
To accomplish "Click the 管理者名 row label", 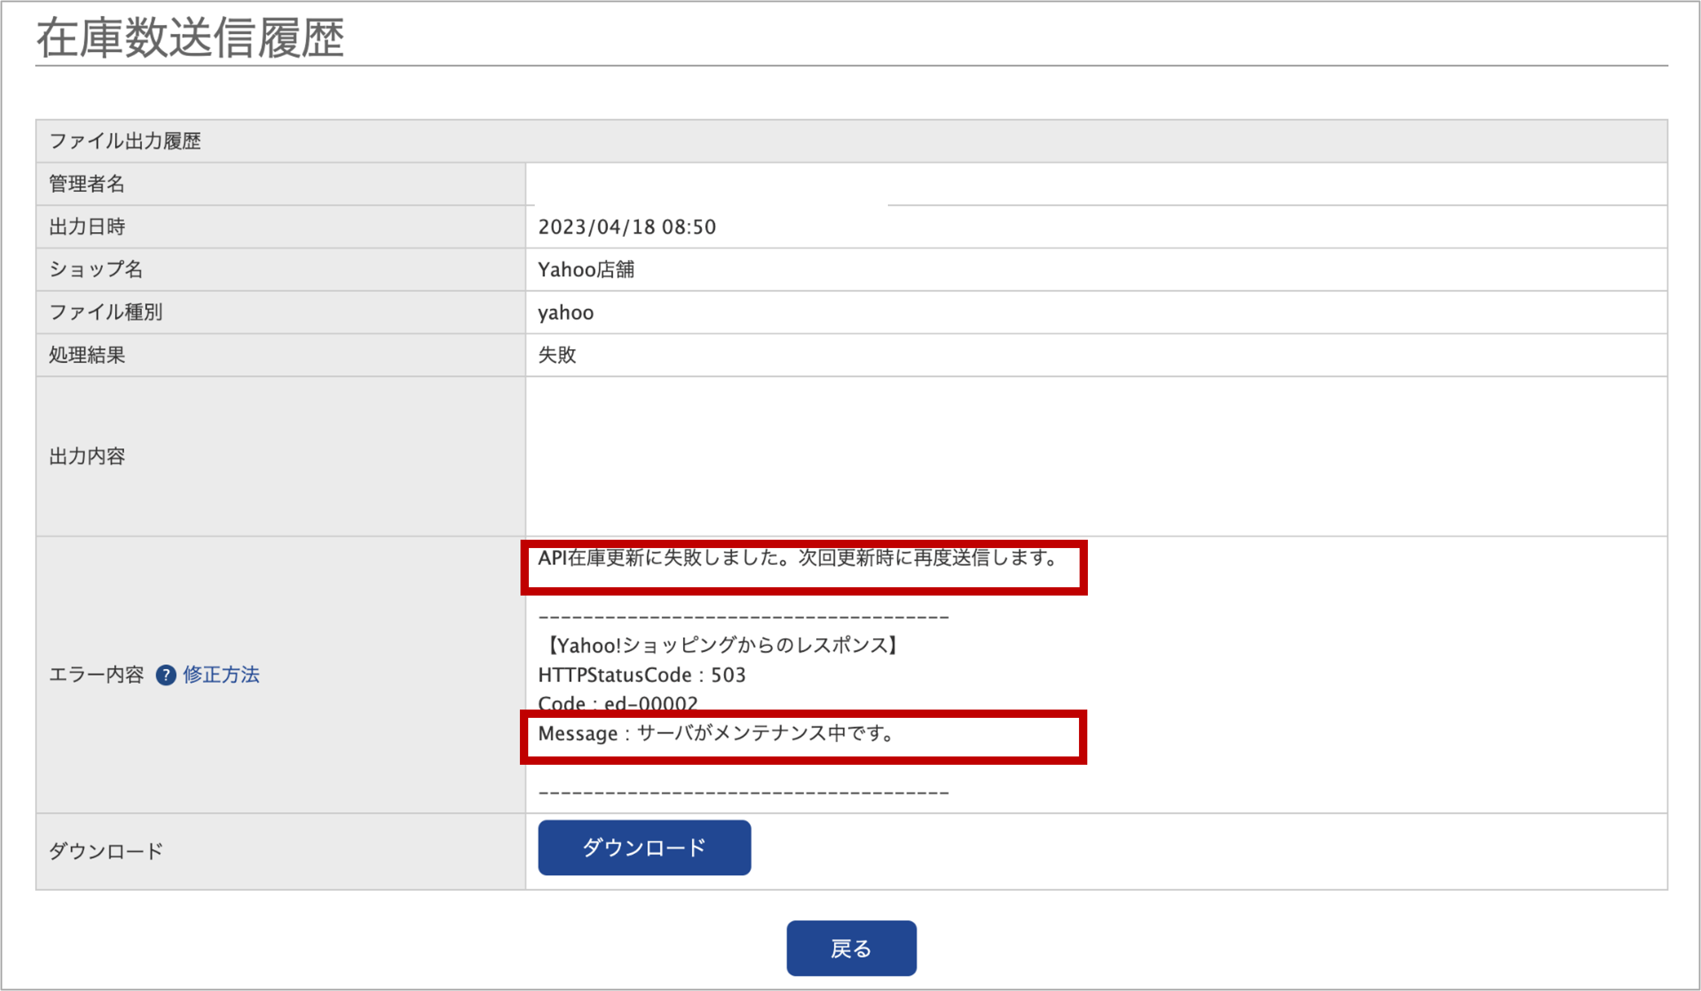I will [x=87, y=183].
